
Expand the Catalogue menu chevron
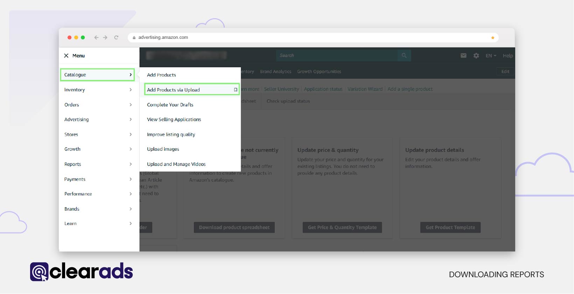131,75
